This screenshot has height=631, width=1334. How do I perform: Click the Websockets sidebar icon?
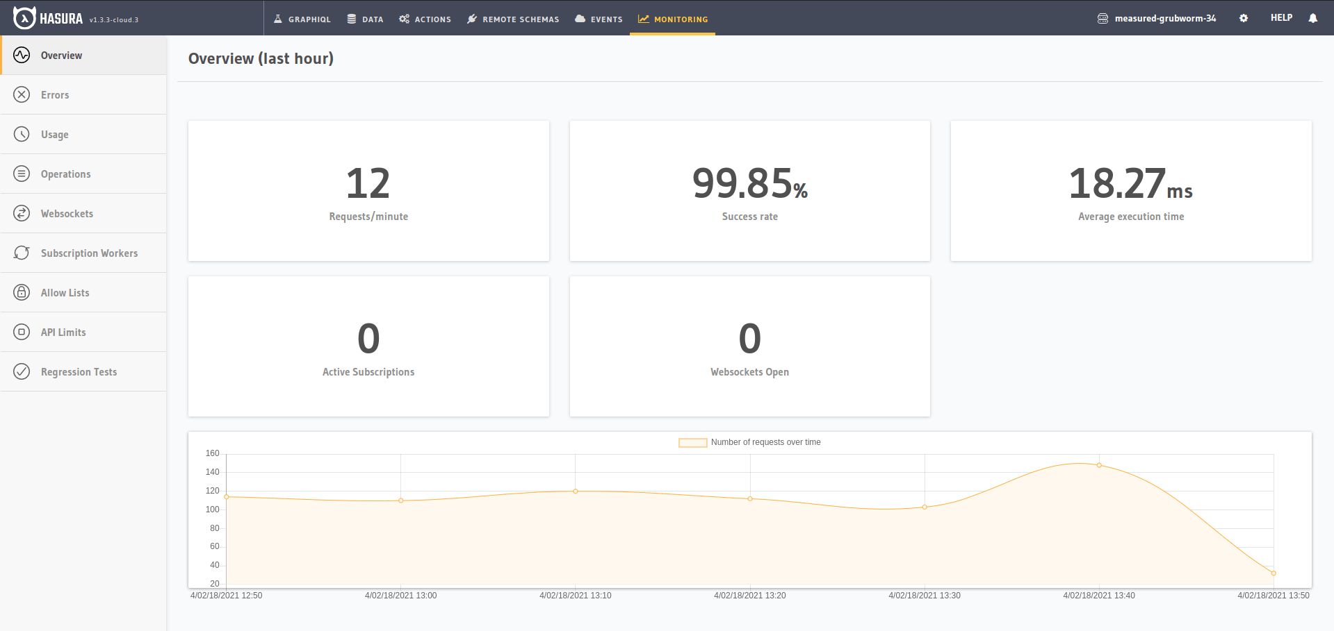(22, 213)
